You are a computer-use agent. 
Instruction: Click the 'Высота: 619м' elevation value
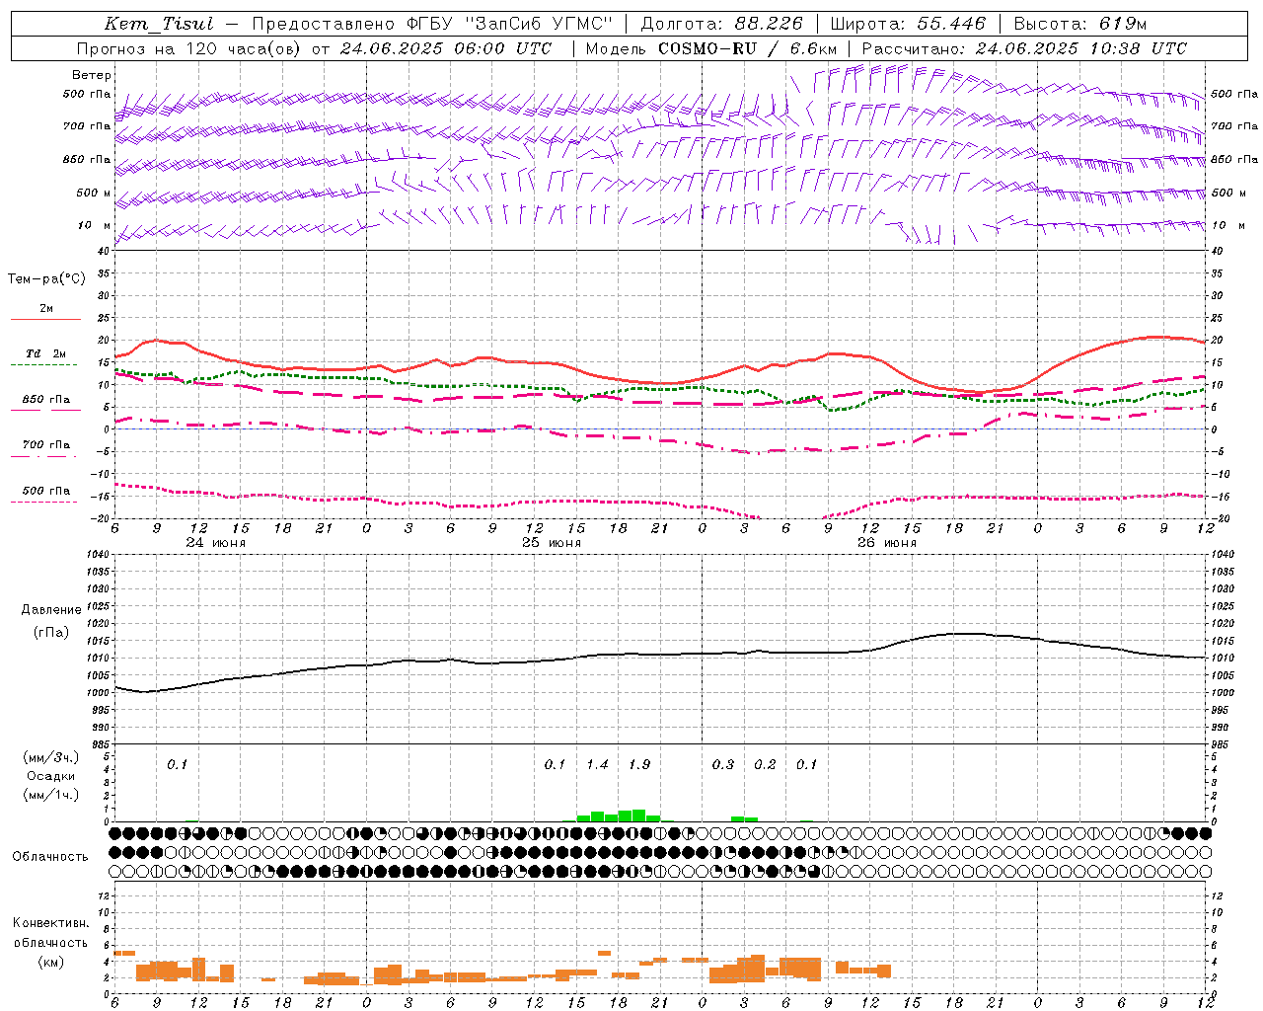coord(1080,24)
